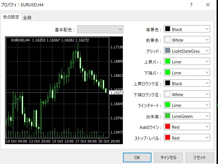Expand the 下降ロウソク足 color dropdown
Viewport: 218px width, 164px height.
click(187, 94)
